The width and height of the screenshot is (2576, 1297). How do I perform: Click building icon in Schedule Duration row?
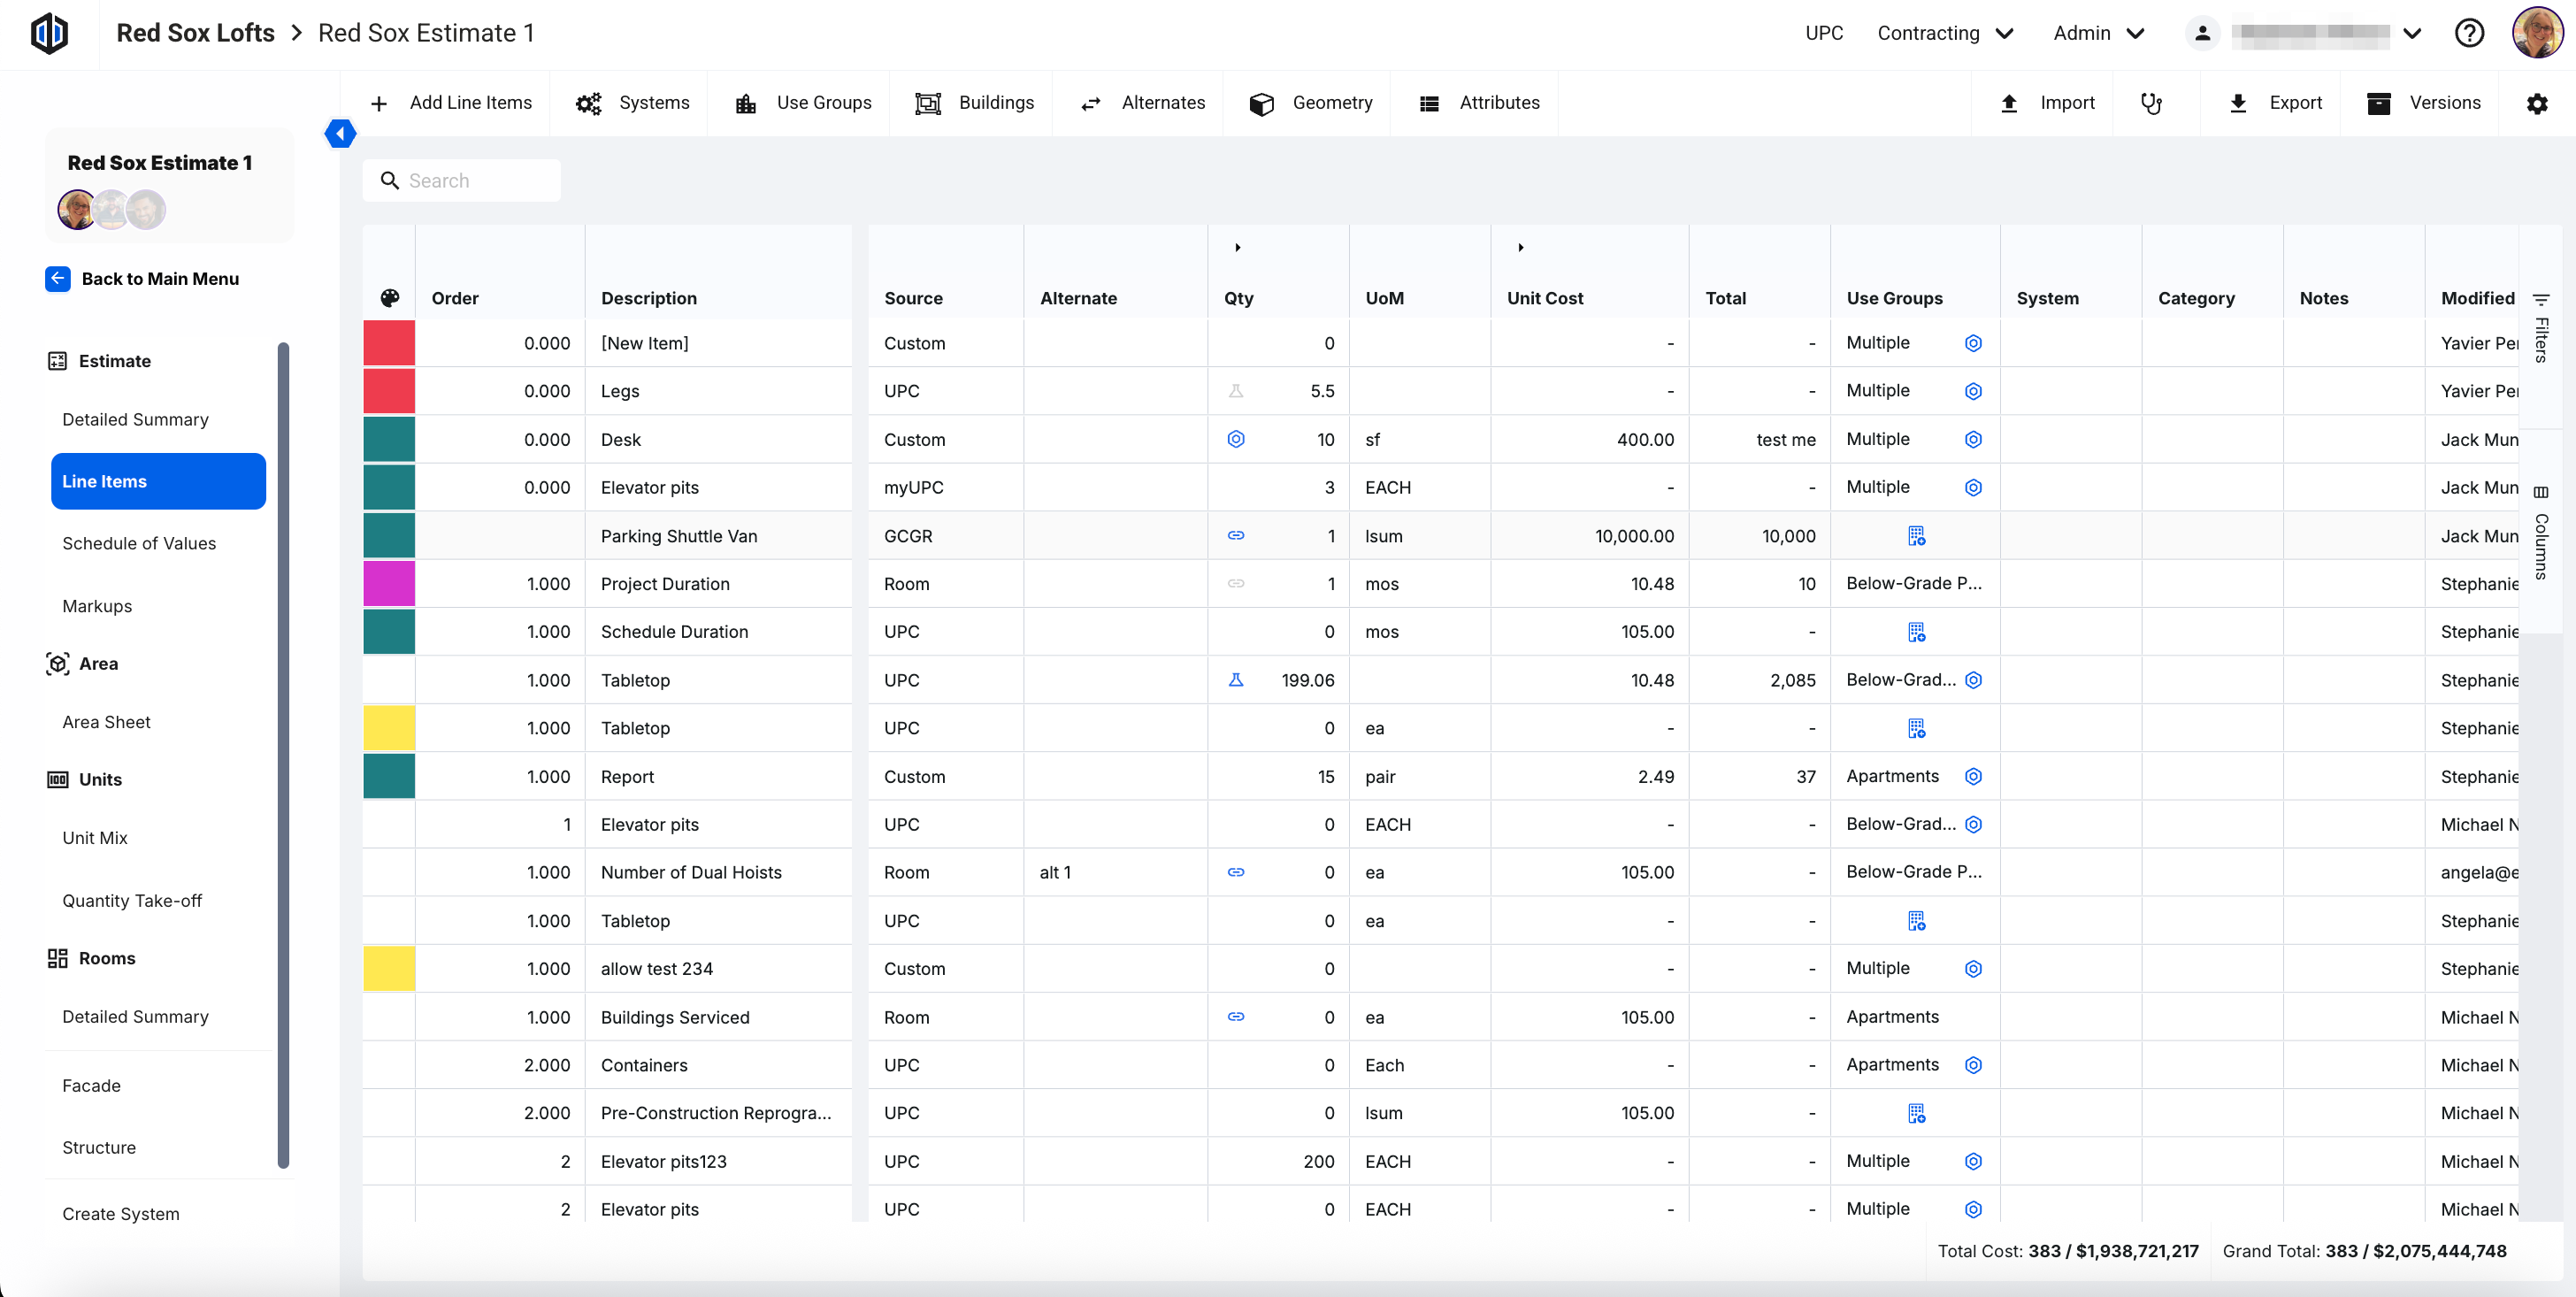[x=1916, y=632]
